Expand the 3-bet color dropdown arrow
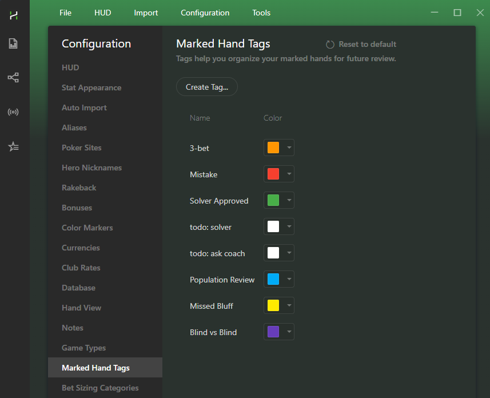490x398 pixels. click(x=289, y=148)
